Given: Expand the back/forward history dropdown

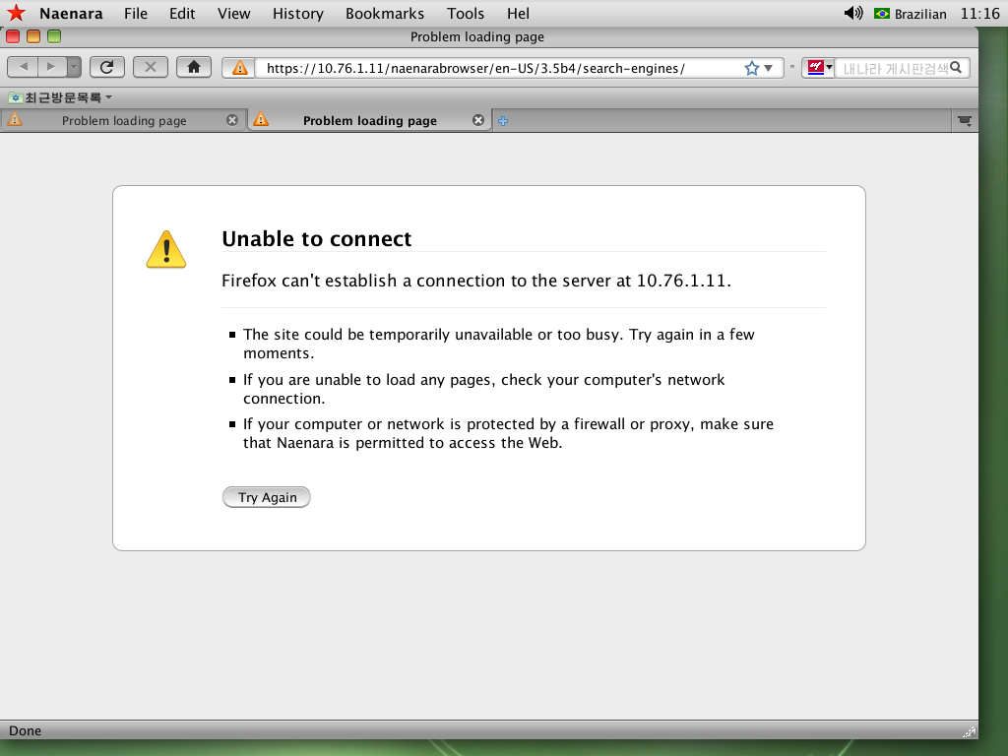Looking at the screenshot, I should tap(74, 66).
